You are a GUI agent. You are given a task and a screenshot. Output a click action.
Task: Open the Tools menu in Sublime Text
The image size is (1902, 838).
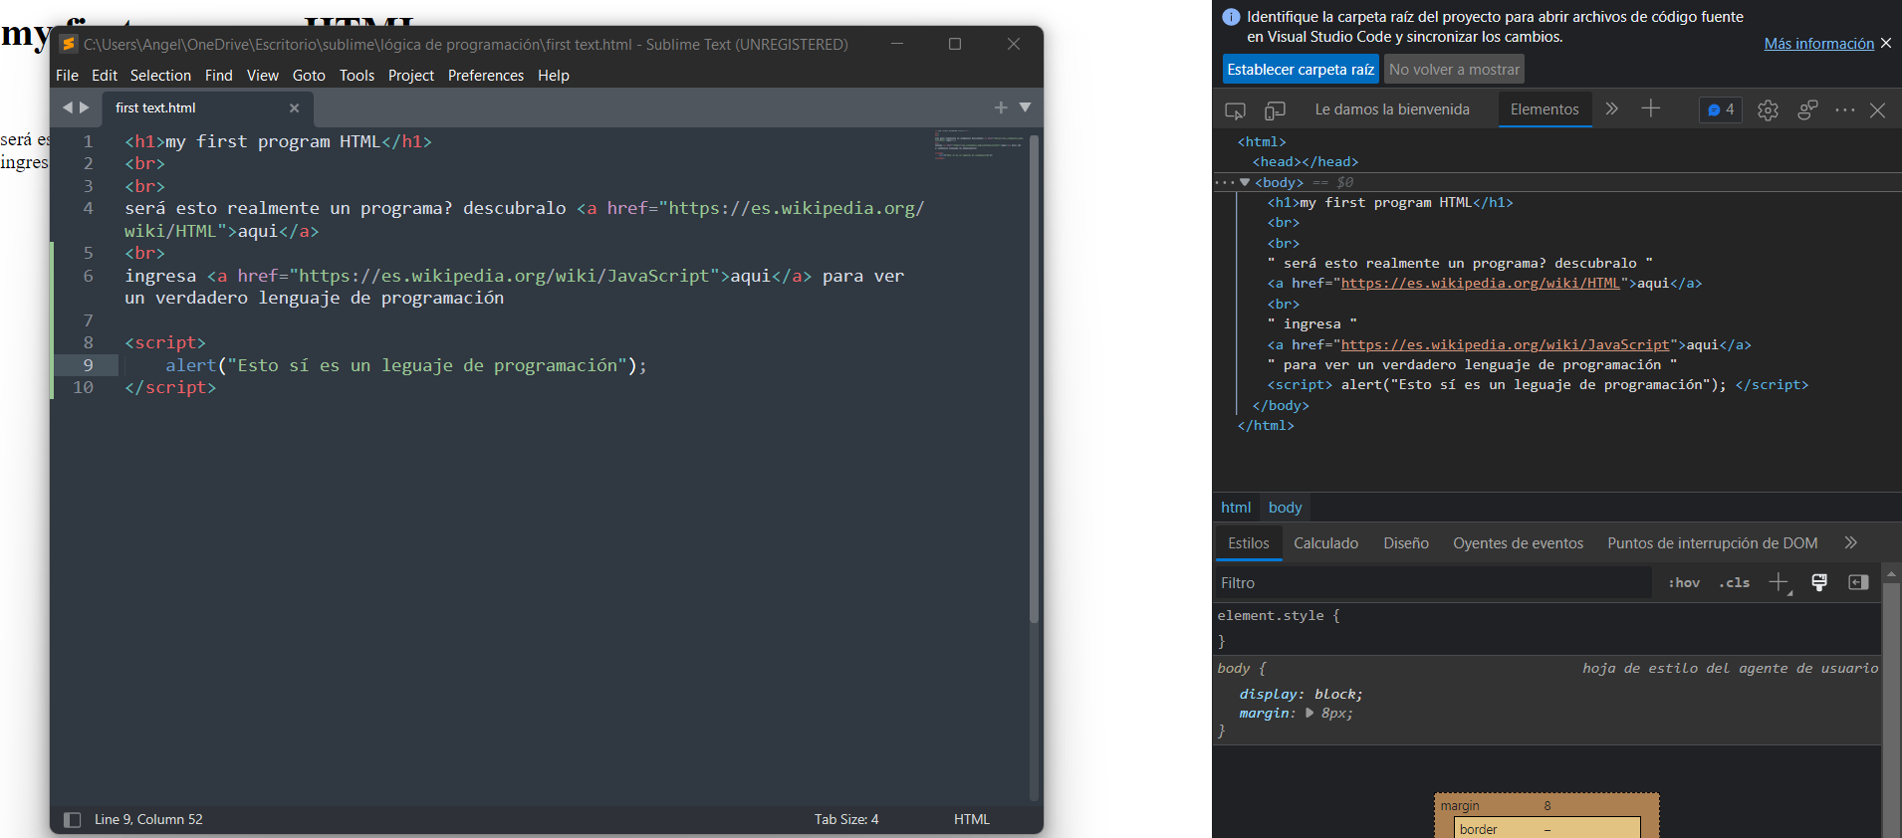pos(357,76)
